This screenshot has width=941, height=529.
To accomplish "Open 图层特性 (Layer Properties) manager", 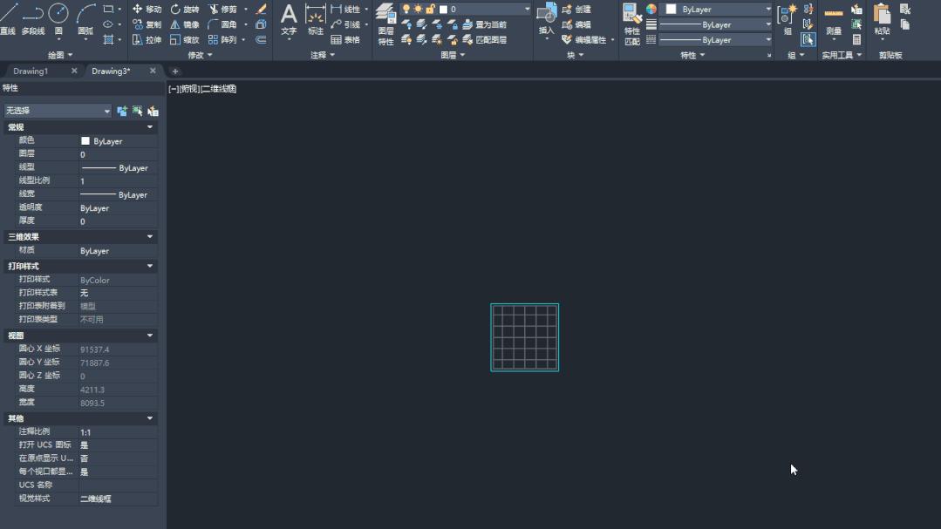I will point(385,24).
